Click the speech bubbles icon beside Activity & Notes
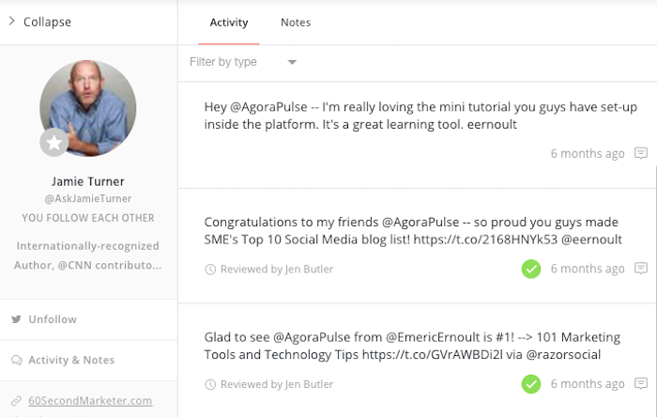The height and width of the screenshot is (417, 657). click(x=17, y=360)
